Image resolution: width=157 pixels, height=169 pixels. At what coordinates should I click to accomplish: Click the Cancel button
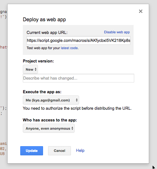pos(60,151)
